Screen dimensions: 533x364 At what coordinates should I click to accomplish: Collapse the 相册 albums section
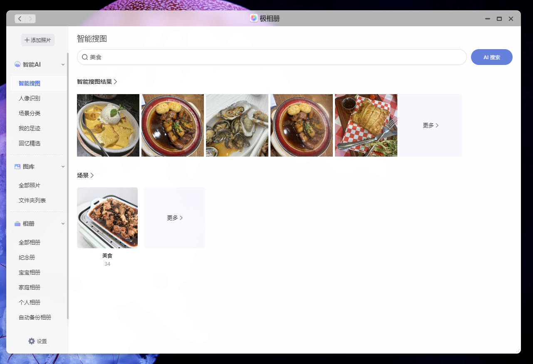pos(63,223)
